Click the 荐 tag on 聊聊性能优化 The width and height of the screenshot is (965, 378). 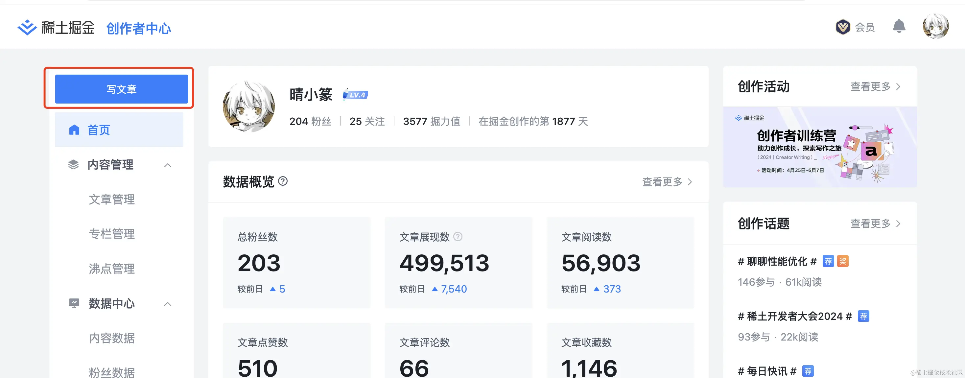[x=828, y=261]
